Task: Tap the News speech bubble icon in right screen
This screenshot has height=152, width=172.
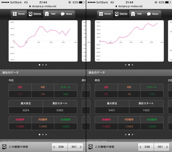Action: point(149,14)
